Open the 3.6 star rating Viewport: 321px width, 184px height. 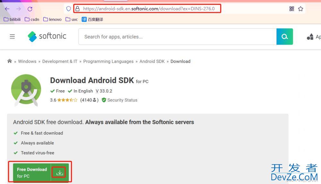pyautogui.click(x=64, y=100)
